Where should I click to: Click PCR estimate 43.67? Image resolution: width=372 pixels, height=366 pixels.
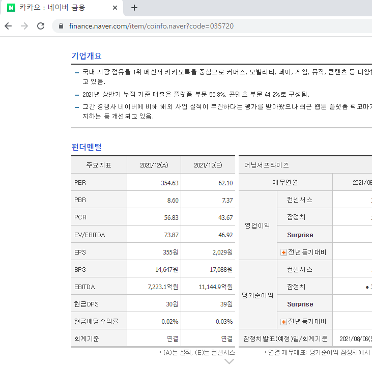click(x=225, y=218)
